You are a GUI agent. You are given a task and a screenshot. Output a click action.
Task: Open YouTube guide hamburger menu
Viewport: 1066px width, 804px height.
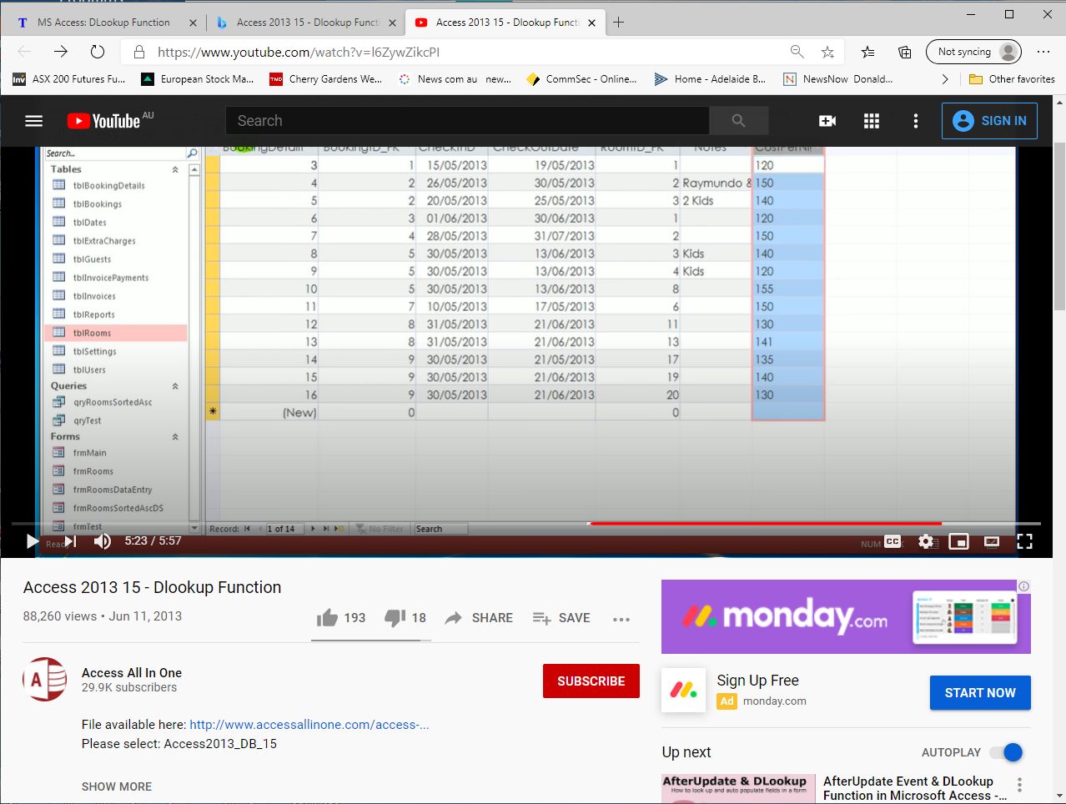34,121
